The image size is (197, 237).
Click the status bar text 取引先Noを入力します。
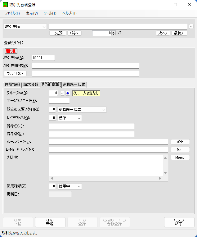point(20,233)
